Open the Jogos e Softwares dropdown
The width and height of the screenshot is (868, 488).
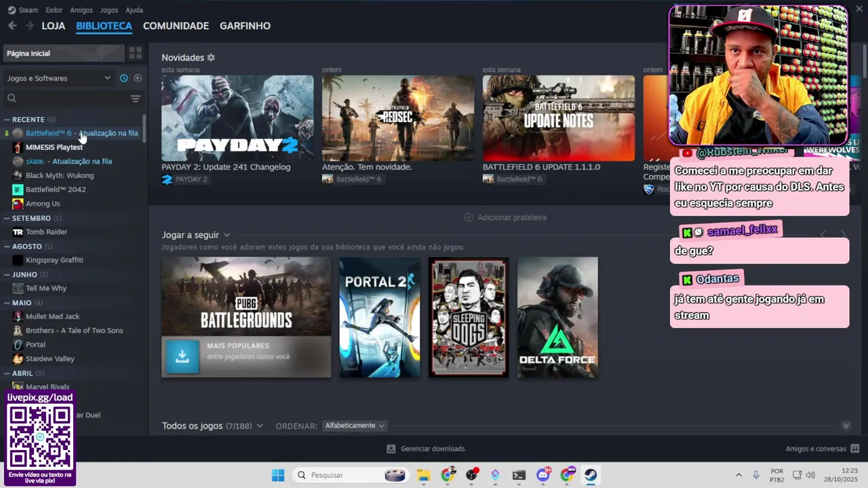pos(58,78)
